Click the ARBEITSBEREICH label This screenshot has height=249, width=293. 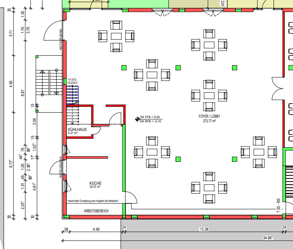tap(96, 211)
